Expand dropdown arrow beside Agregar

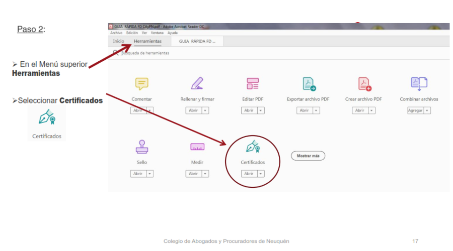[x=427, y=110]
